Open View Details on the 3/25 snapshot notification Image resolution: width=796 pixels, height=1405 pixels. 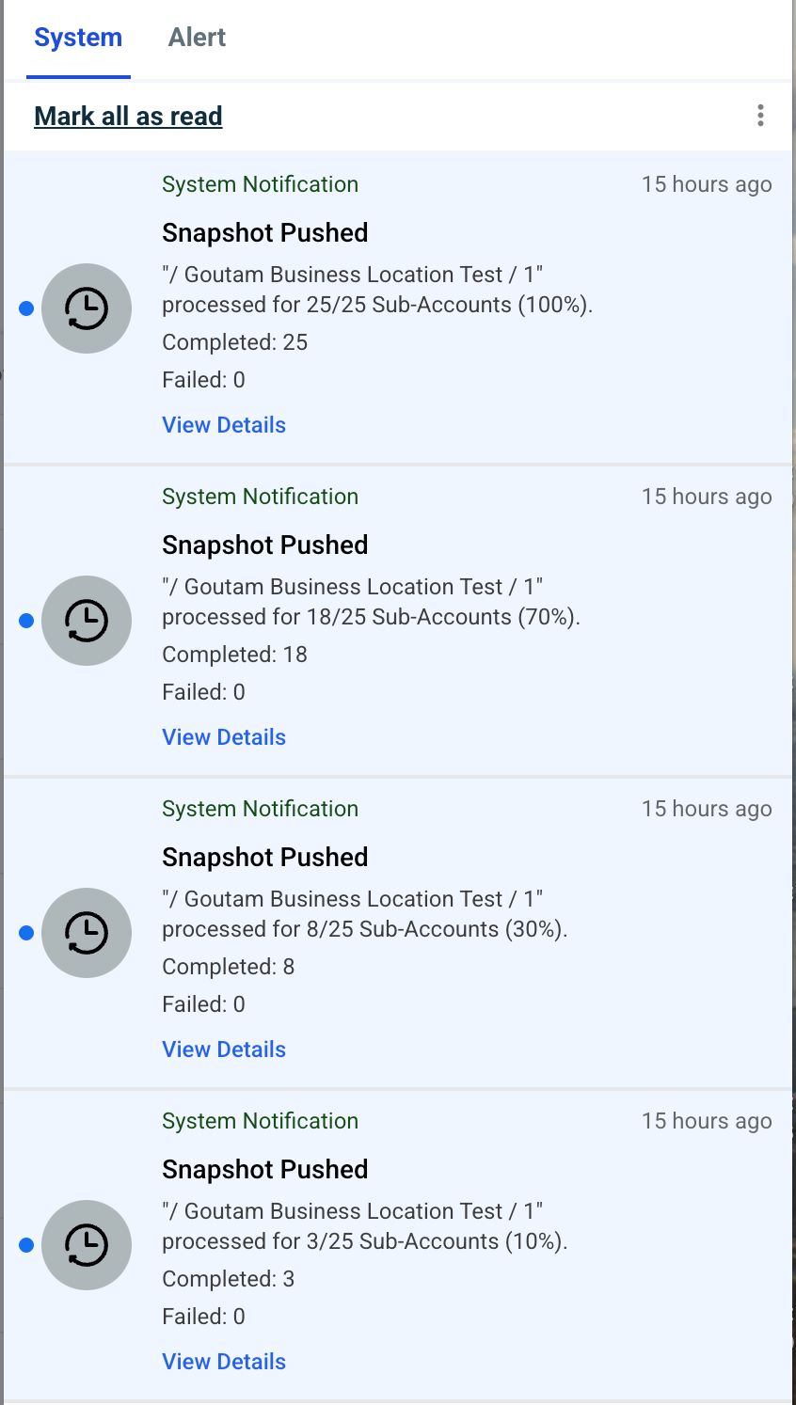tap(223, 1361)
